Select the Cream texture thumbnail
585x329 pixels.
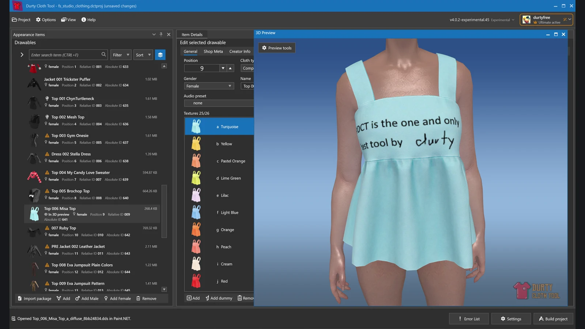(196, 264)
